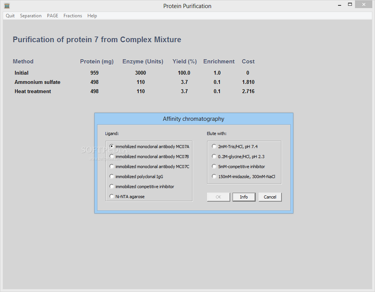375x292 pixels.
Task: Minimize the Protein Purification window
Action: (x=340, y=5)
